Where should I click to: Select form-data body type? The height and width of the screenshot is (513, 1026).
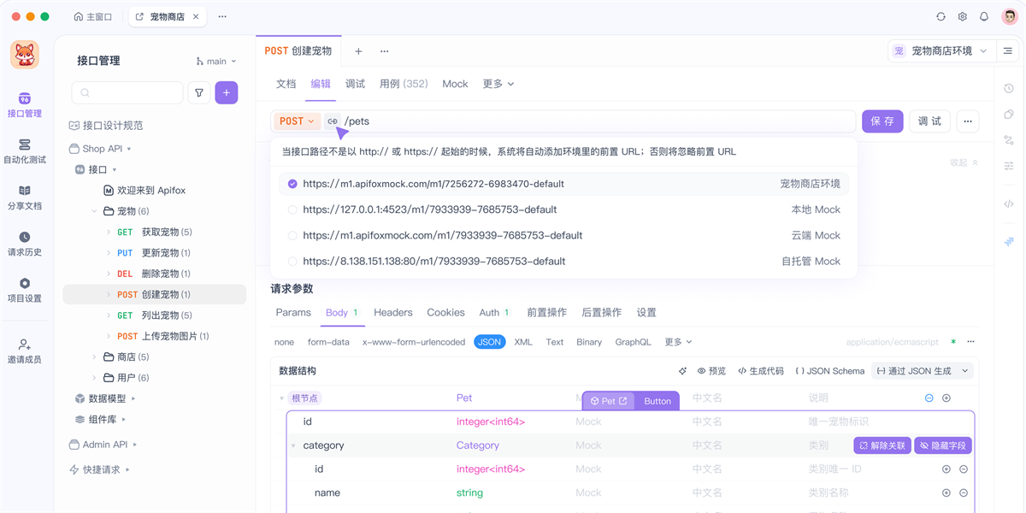(328, 342)
